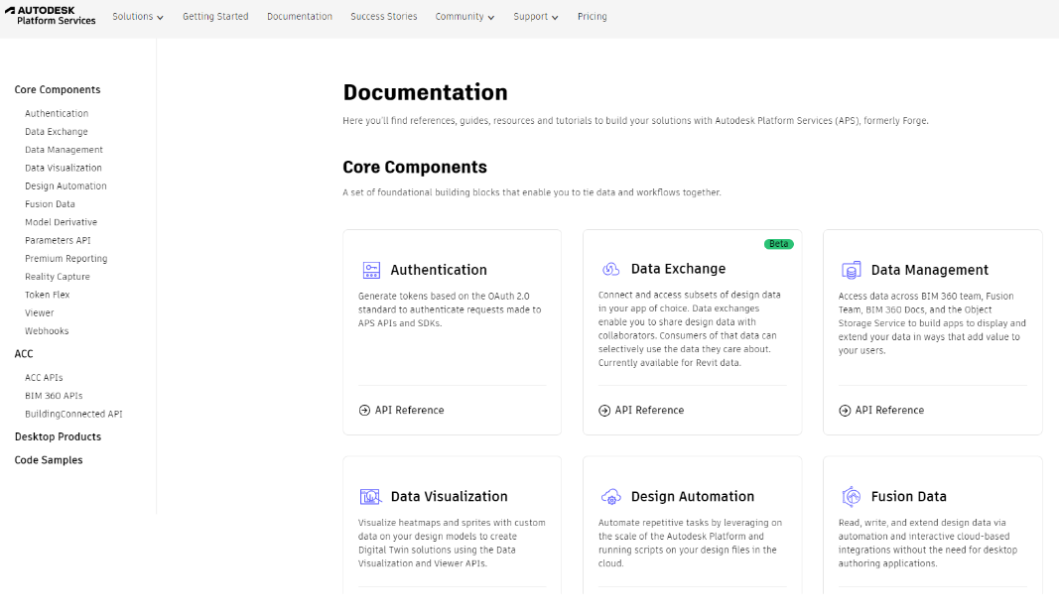1059x616 pixels.
Task: Select Viewer in sidebar
Action: point(39,313)
